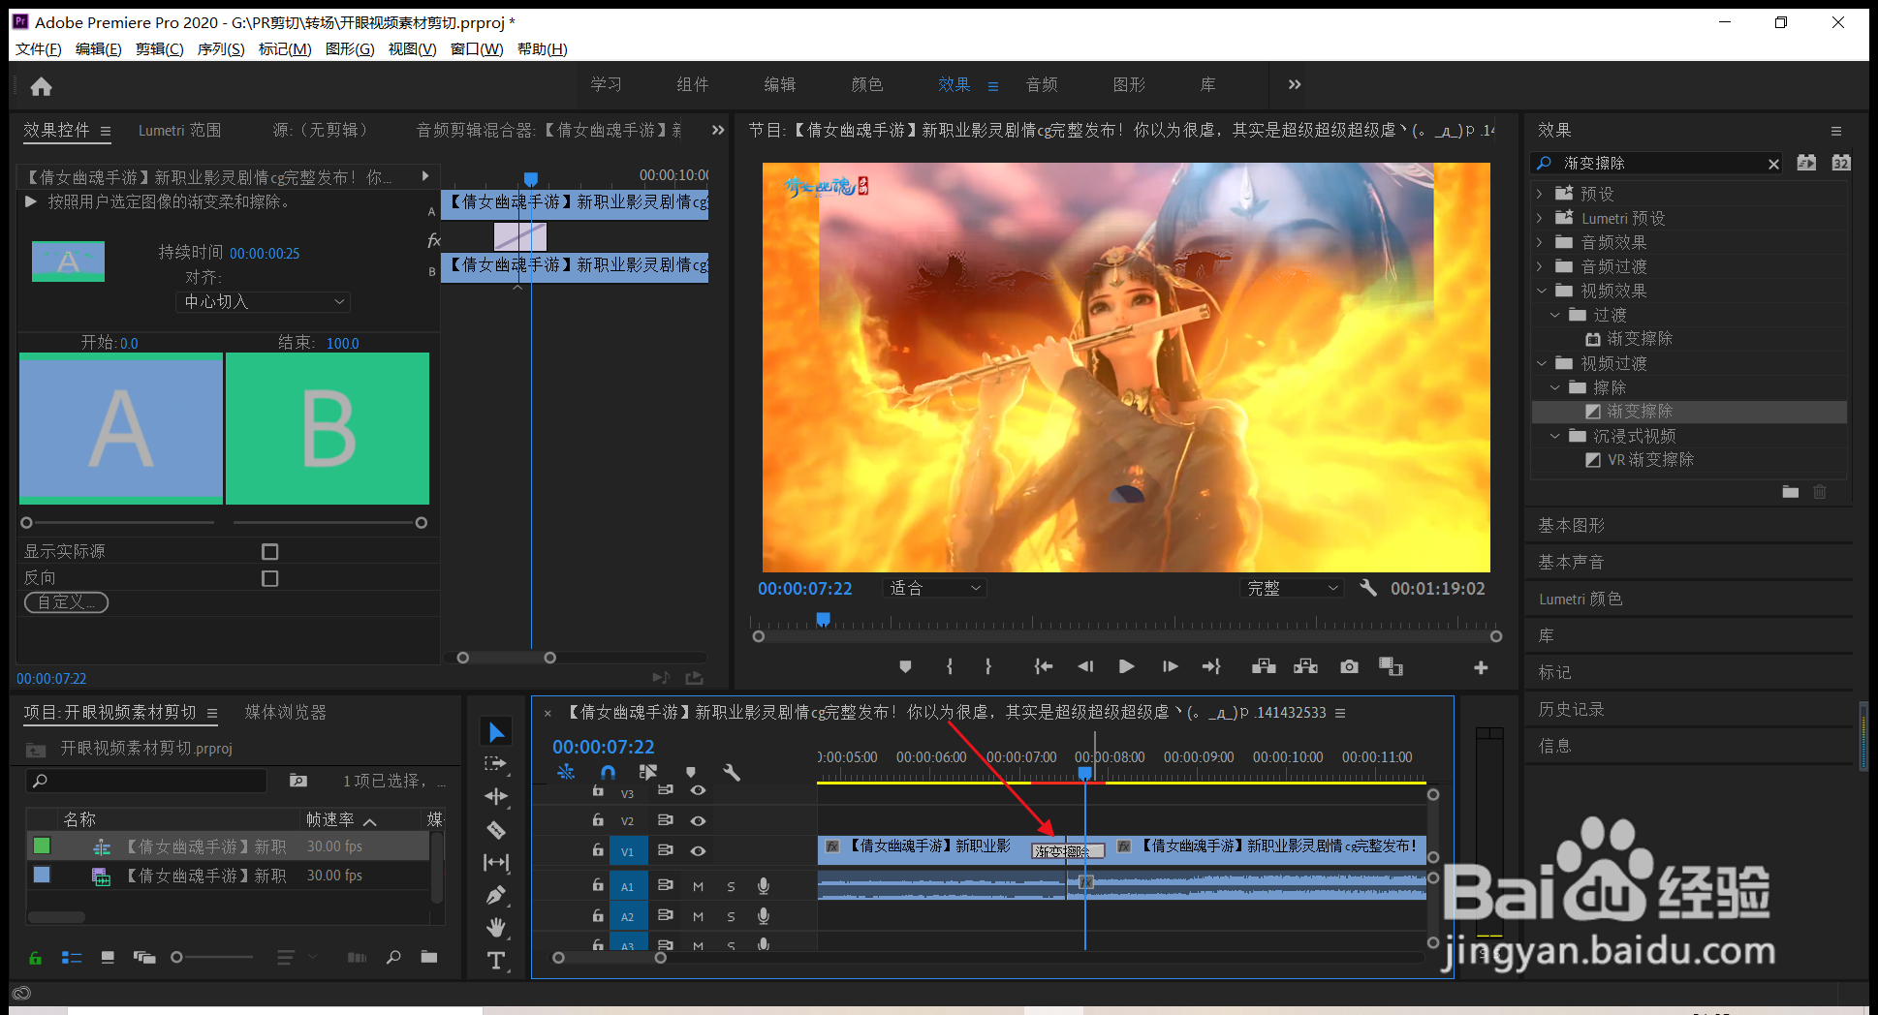1878x1015 pixels.
Task: Open the 基本图形 panel
Action: pos(1572,526)
